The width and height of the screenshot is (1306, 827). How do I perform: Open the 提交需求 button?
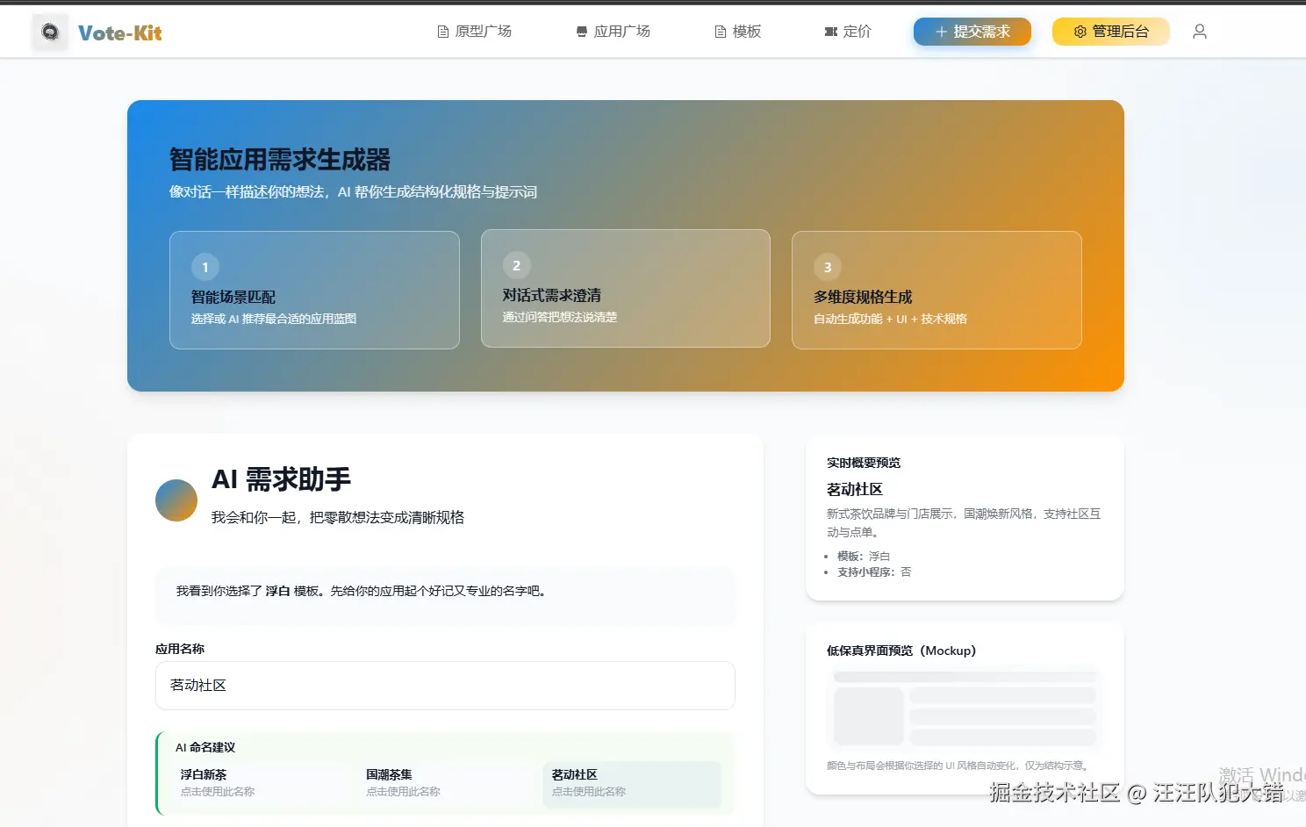point(972,31)
